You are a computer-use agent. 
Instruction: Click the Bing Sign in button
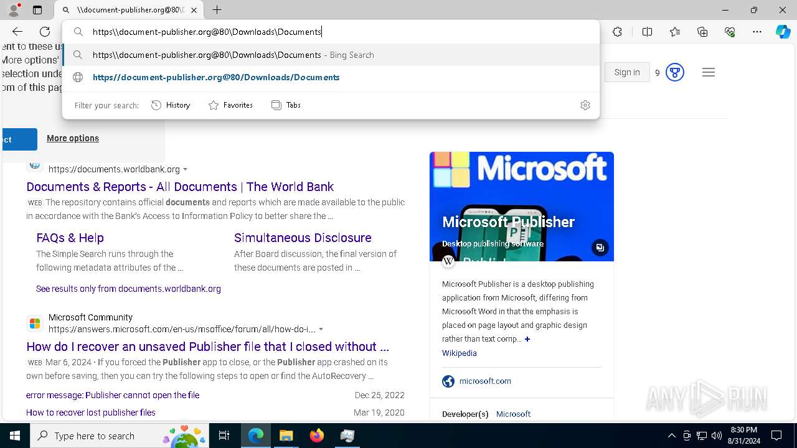[x=627, y=72]
